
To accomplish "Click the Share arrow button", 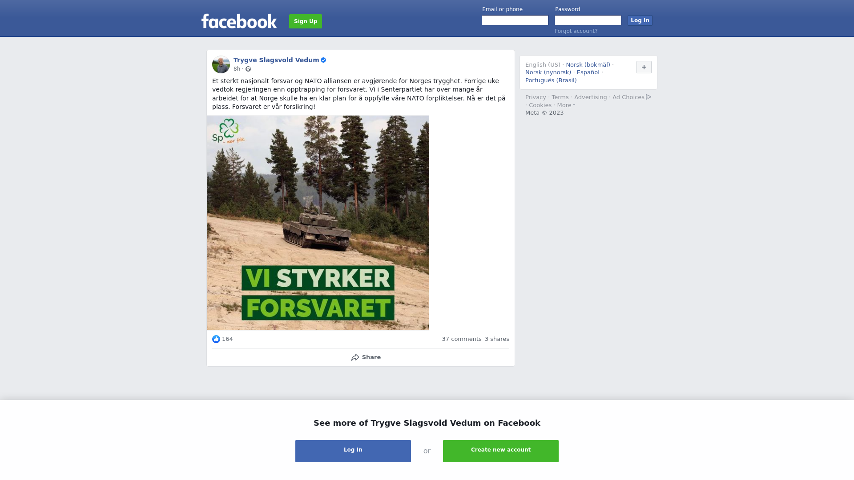I will pyautogui.click(x=366, y=357).
